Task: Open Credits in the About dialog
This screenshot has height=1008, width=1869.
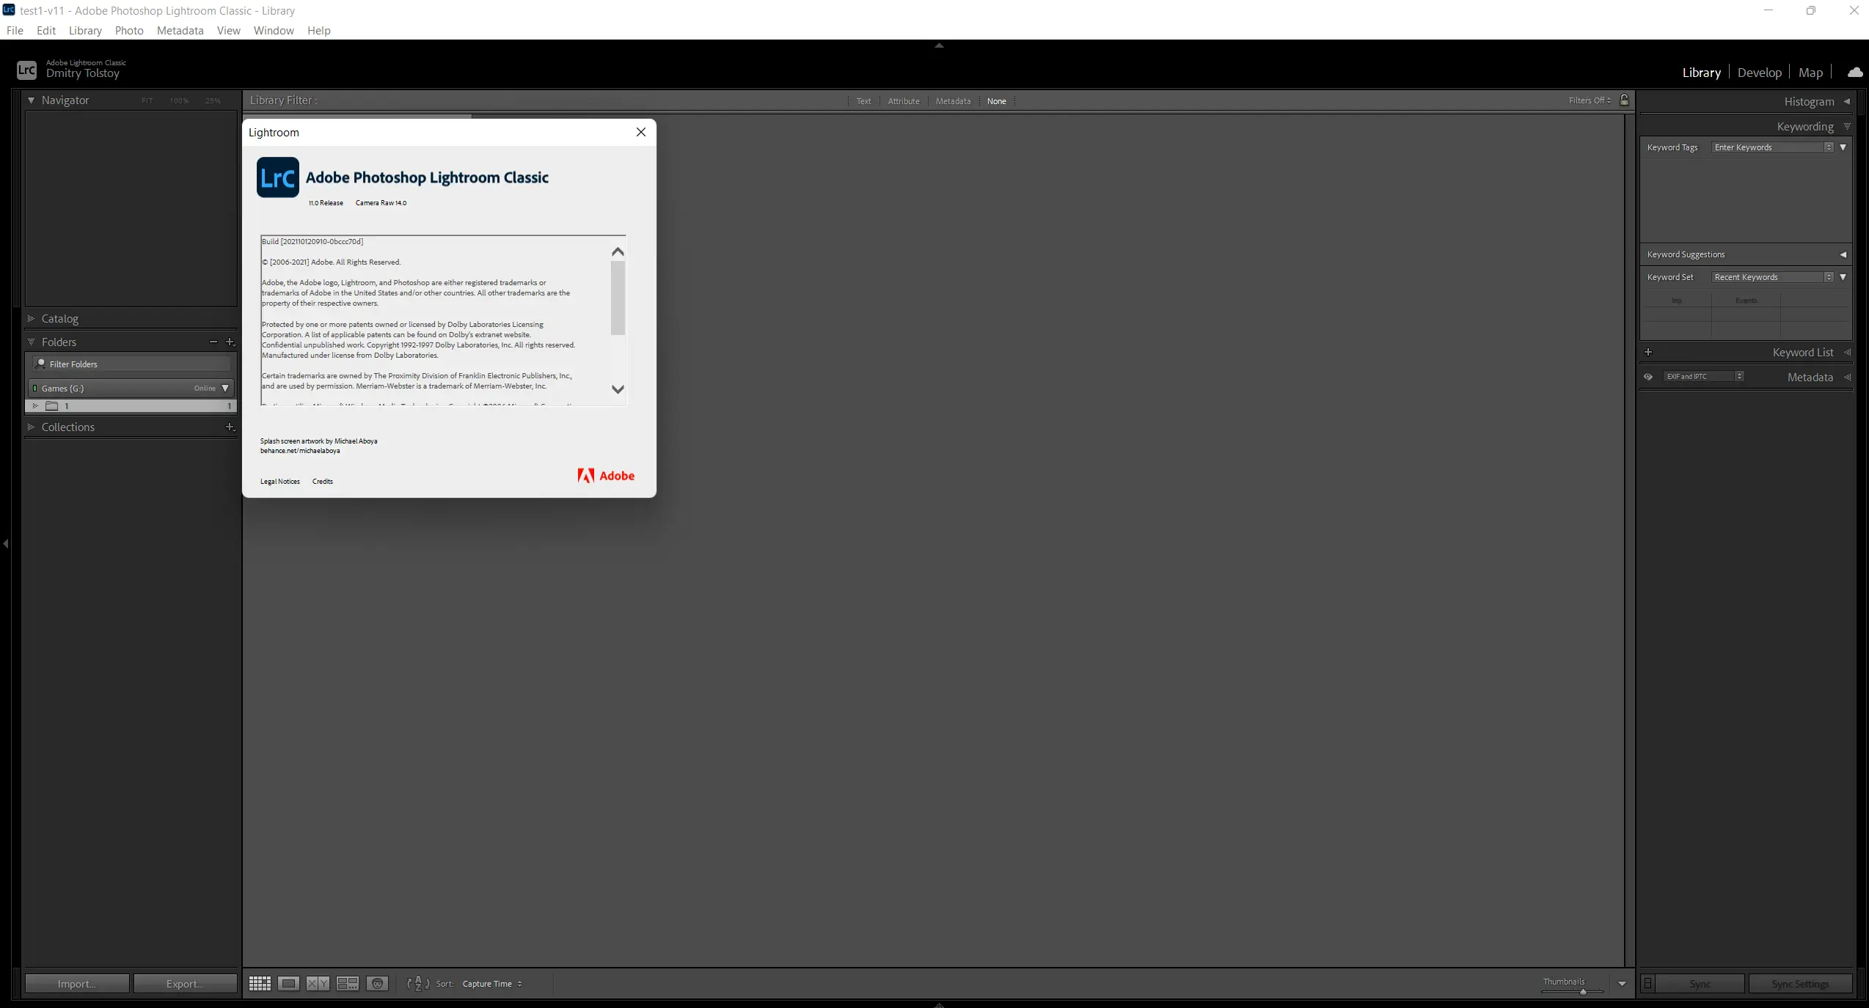Action: 322,482
